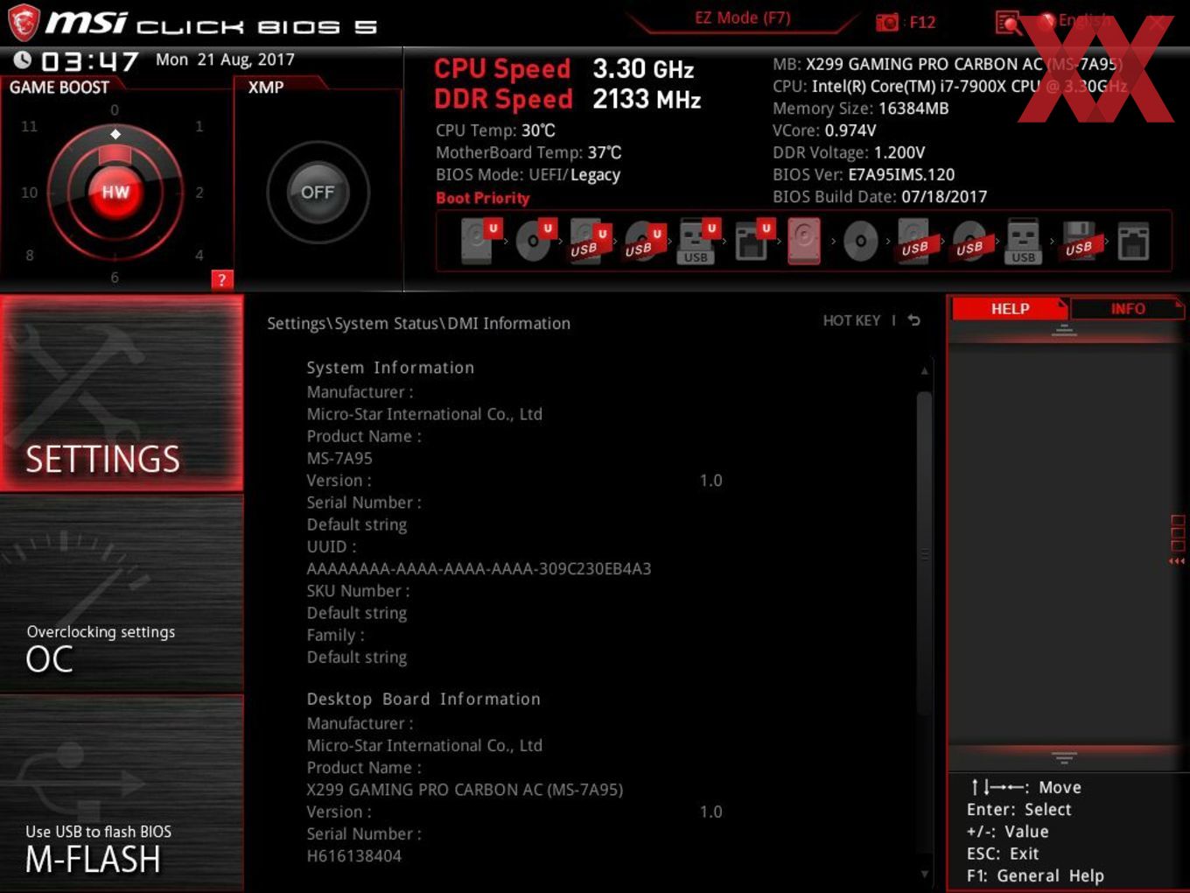Click the DDR Voltage 1.200V reading
The image size is (1190, 893).
[x=849, y=152]
